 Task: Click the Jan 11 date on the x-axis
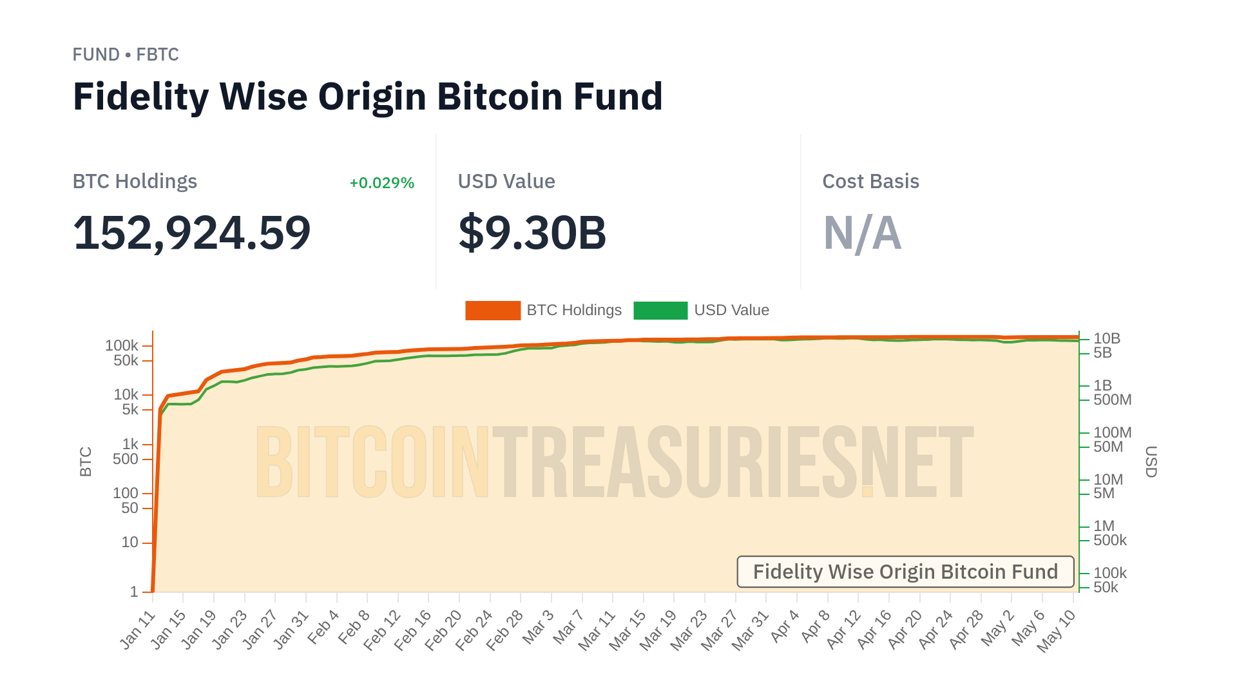tap(139, 630)
